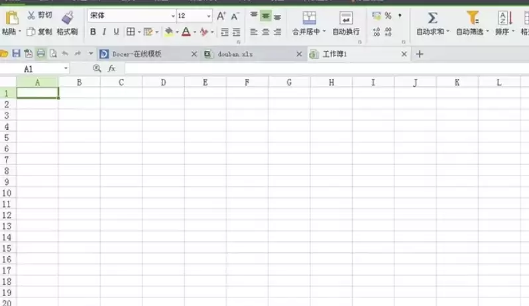The height and width of the screenshot is (306, 529).
Task: Open file with the folder icon
Action: tap(4, 54)
